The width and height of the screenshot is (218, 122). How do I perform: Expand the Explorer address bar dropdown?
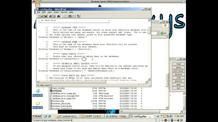(158, 33)
